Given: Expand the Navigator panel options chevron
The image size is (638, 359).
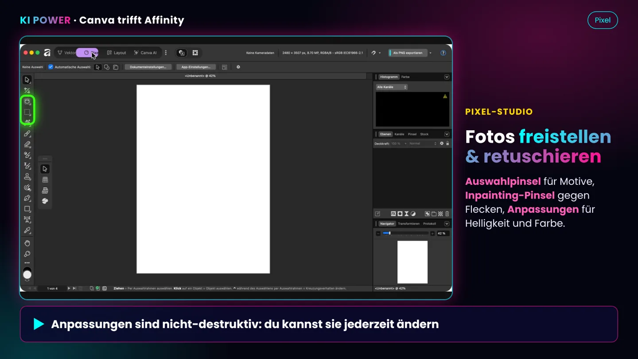Looking at the screenshot, I should pyautogui.click(x=447, y=223).
